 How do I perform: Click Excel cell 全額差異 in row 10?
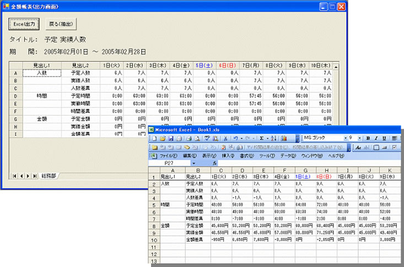198,239
